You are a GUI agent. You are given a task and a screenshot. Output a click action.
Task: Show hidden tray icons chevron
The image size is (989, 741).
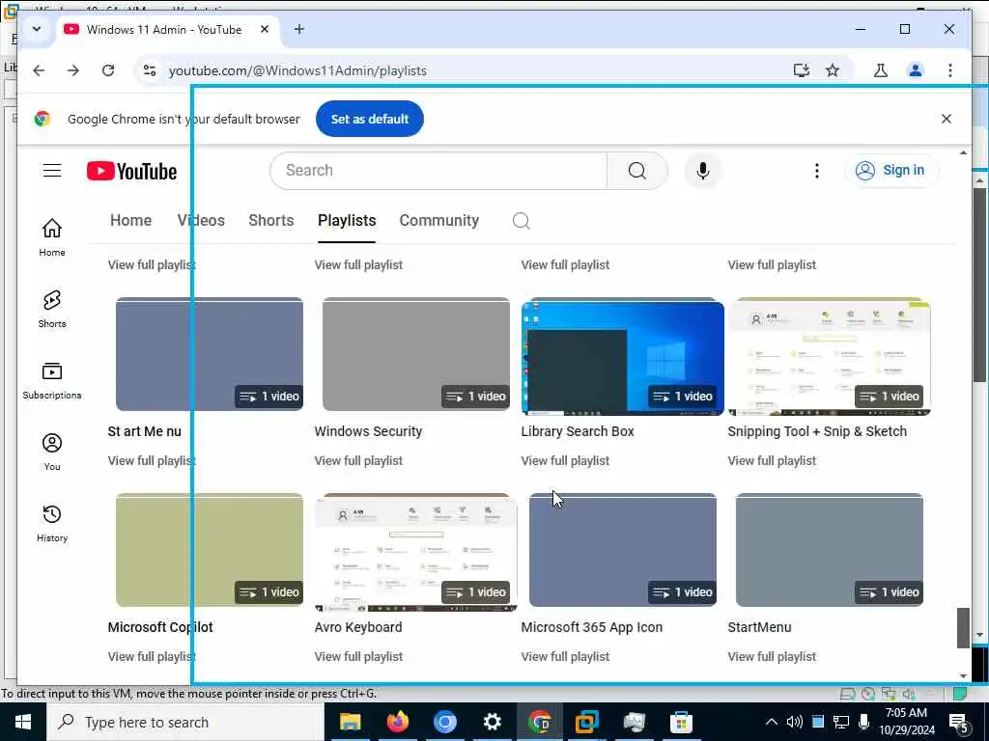[772, 722]
